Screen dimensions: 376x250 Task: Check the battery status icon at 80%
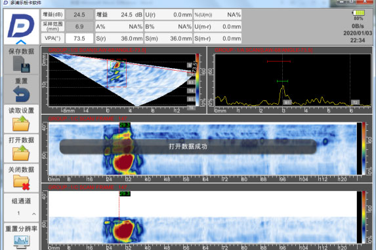pyautogui.click(x=358, y=12)
